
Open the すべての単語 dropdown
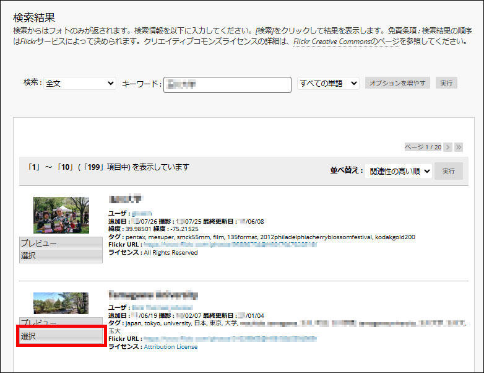328,84
